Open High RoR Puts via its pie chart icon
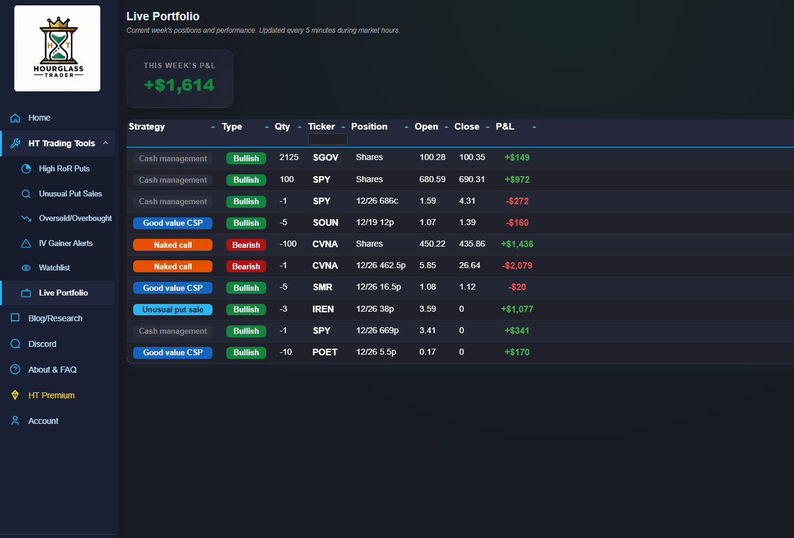The image size is (794, 538). tap(26, 168)
